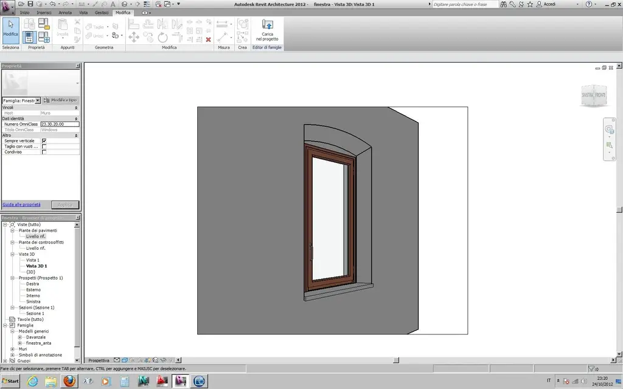Select the Modifica arrow tool
623x389 pixels.
coord(11,30)
